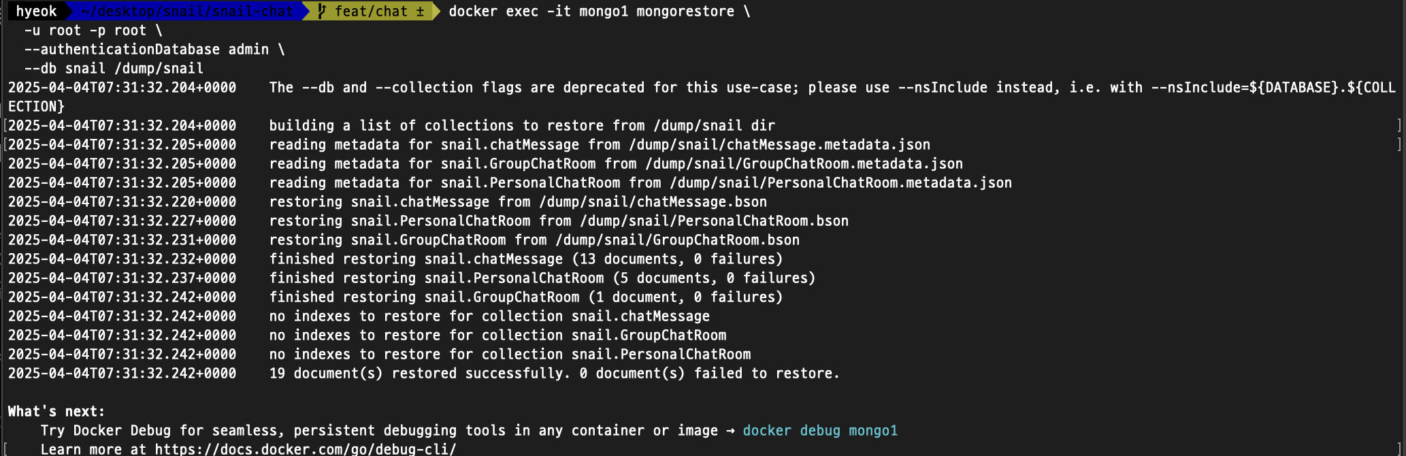The width and height of the screenshot is (1406, 456).
Task: Click the 'docker exec -it mongo1 mongorestore' command
Action: pos(591,11)
